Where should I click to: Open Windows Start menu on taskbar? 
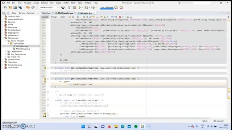83,126
